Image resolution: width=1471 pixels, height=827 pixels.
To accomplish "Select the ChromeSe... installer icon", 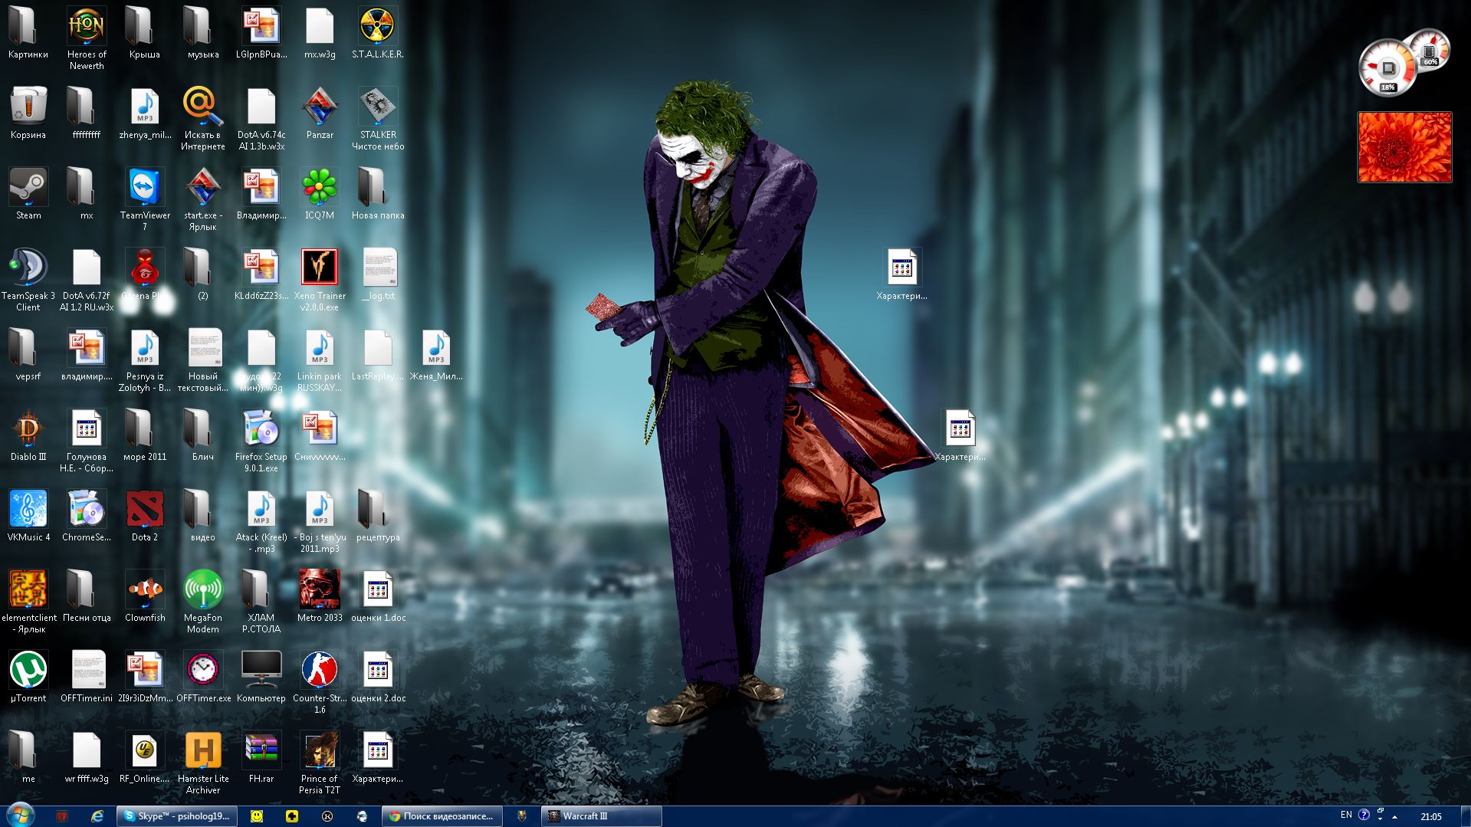I will point(87,516).
